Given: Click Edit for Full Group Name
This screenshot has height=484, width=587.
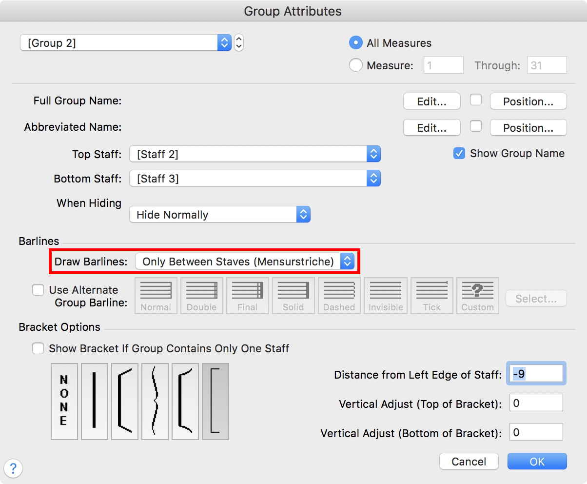Looking at the screenshot, I should (431, 101).
